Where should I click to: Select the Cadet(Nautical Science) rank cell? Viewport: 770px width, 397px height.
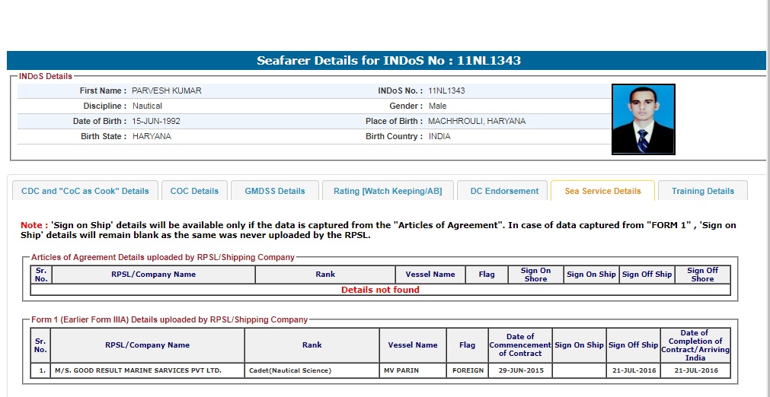290,370
